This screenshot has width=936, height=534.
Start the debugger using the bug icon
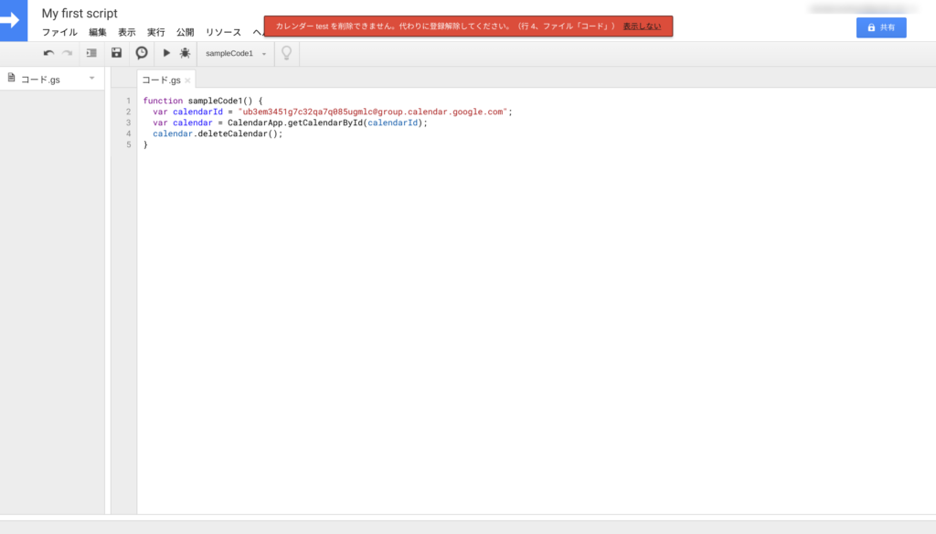[x=186, y=52]
